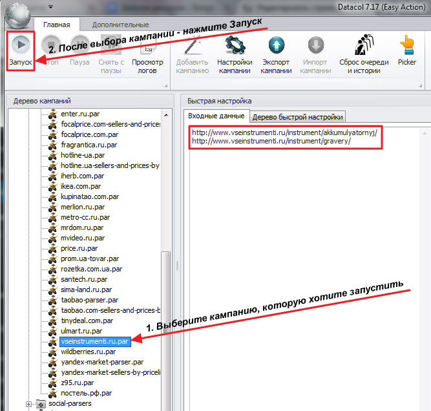Select rozetka.com.ua.par campaign
The height and width of the screenshot is (411, 431).
[92, 269]
